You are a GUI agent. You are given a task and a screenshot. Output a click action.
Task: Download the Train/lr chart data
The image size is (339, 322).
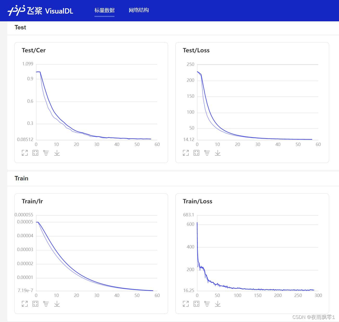(x=57, y=304)
